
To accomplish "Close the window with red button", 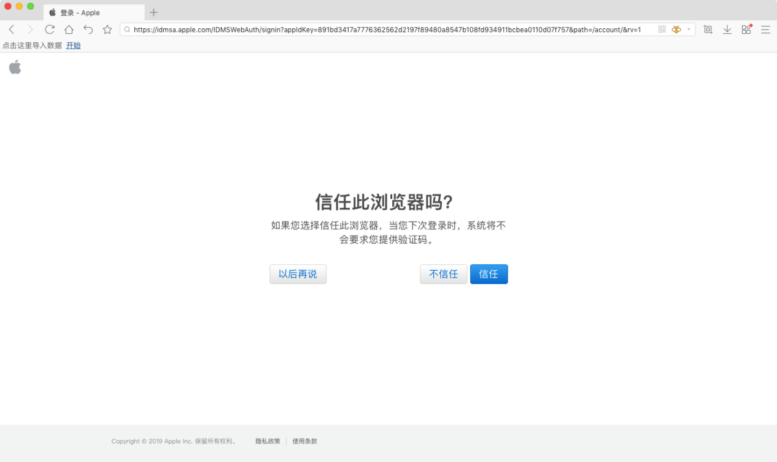I will (8, 6).
